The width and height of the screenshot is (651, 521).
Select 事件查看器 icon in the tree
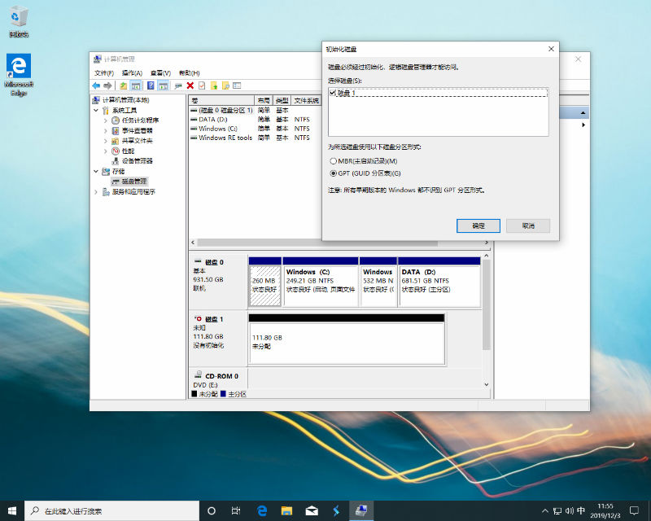pyautogui.click(x=116, y=130)
